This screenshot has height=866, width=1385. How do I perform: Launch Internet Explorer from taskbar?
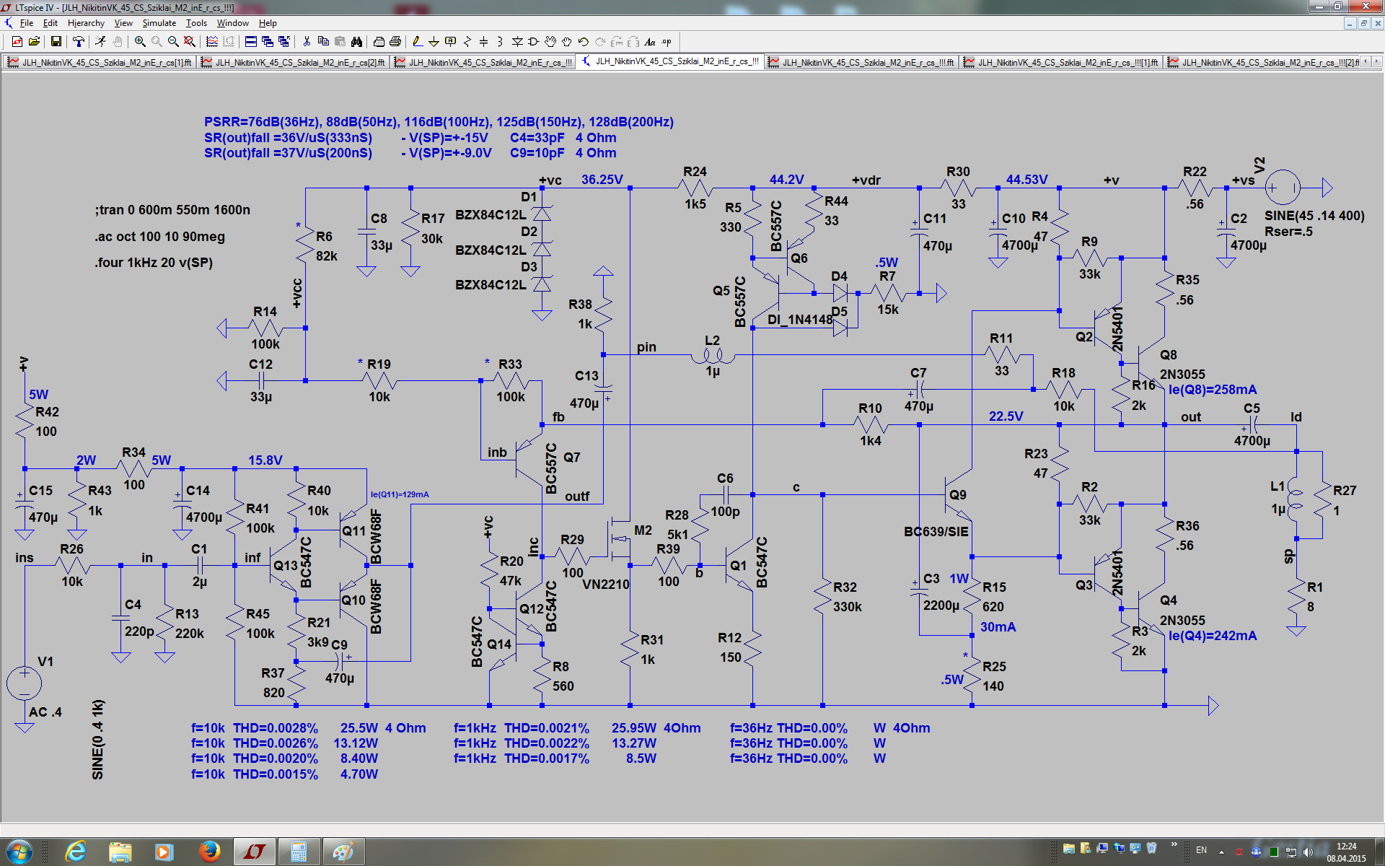point(76,852)
